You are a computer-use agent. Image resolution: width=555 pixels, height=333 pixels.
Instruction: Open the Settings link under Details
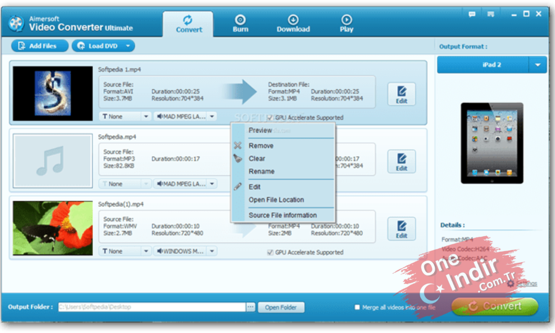coord(526,284)
